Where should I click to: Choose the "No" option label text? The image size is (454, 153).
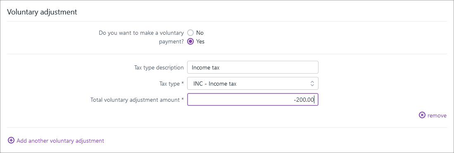click(200, 33)
